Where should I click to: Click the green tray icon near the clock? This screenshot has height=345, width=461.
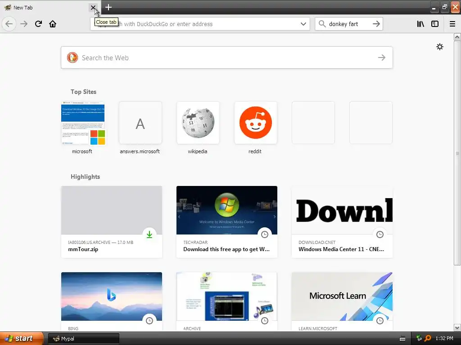click(x=419, y=338)
